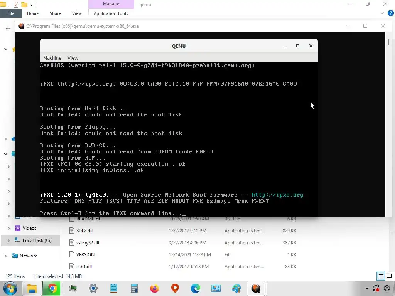Minimize the QEMU display window

click(x=285, y=46)
